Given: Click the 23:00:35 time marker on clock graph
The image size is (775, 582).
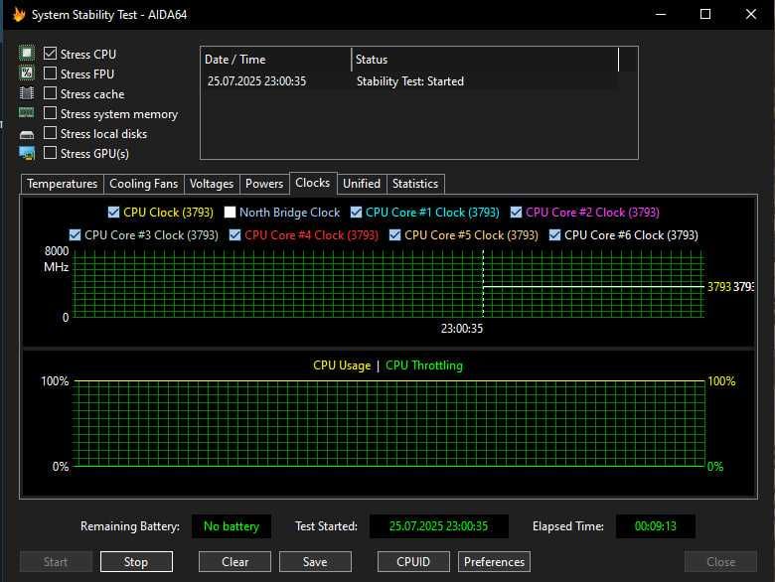Looking at the screenshot, I should 462,329.
